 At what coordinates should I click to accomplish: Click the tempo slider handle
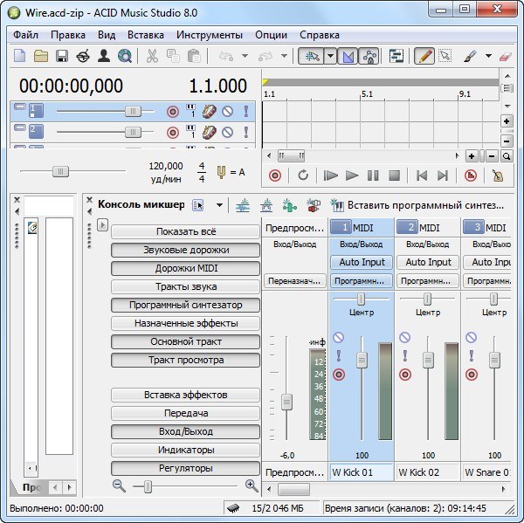60,171
